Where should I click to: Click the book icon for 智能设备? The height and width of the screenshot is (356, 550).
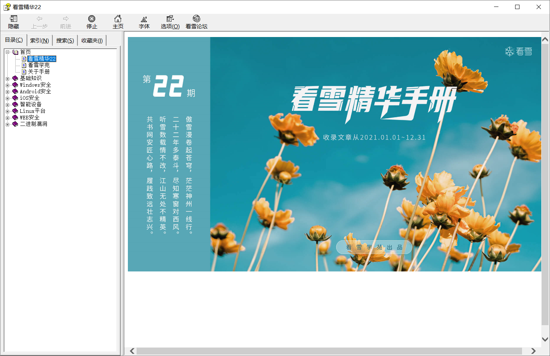[x=15, y=105]
